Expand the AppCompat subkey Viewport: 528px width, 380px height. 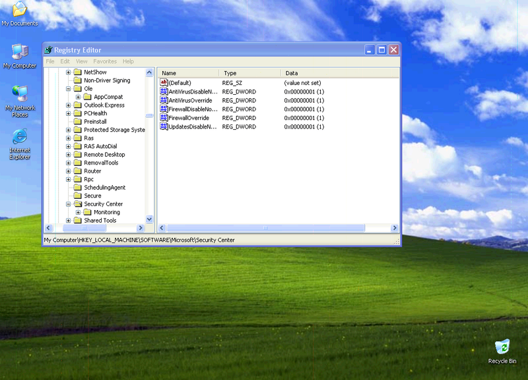click(78, 97)
